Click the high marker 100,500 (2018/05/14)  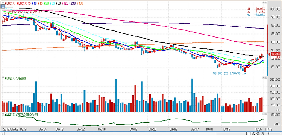pos(27,12)
